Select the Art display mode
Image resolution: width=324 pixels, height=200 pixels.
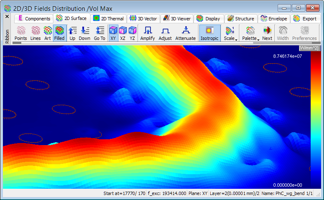[48, 33]
